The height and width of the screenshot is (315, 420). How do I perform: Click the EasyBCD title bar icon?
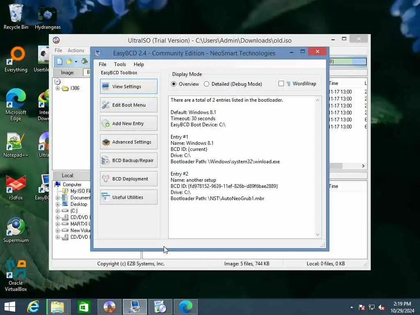(x=98, y=53)
